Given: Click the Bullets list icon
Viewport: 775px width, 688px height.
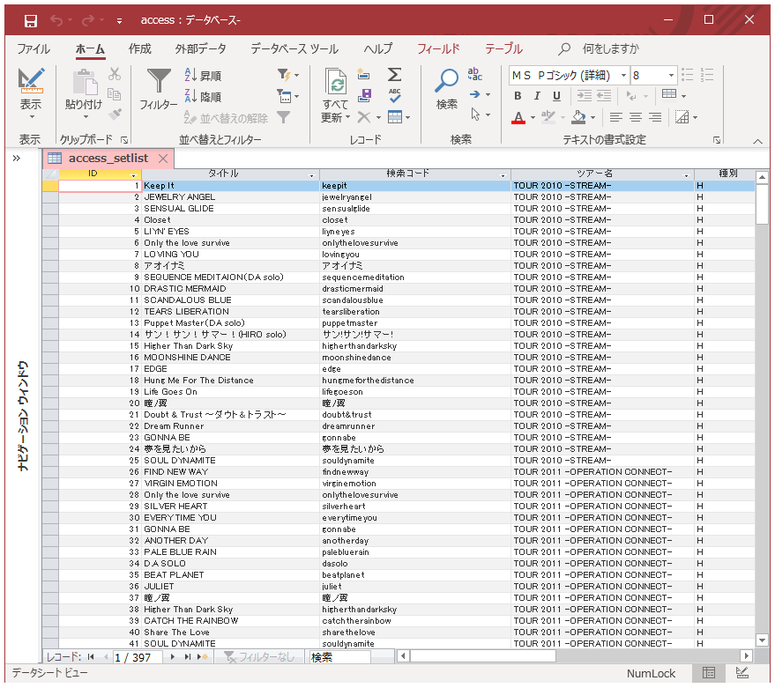Looking at the screenshot, I should click(688, 75).
